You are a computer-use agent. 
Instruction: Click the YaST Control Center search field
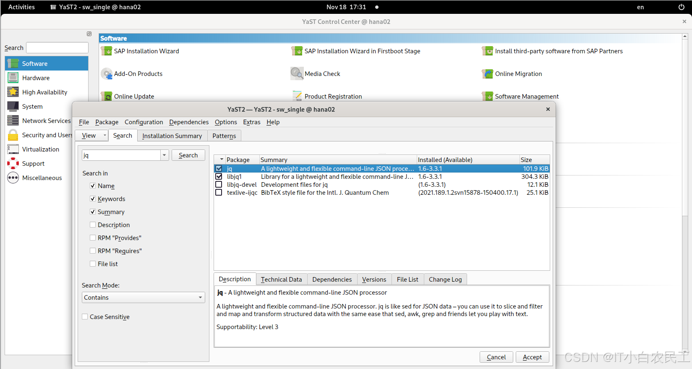(x=57, y=47)
